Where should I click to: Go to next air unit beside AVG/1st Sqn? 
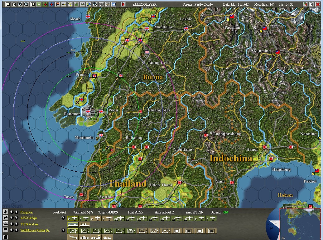click(16, 218)
